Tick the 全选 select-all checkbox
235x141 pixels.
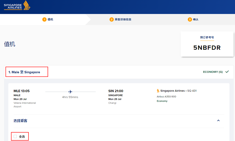[x=15, y=137]
